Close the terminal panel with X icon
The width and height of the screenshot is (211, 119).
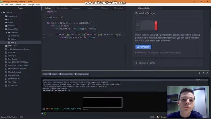(x=207, y=73)
